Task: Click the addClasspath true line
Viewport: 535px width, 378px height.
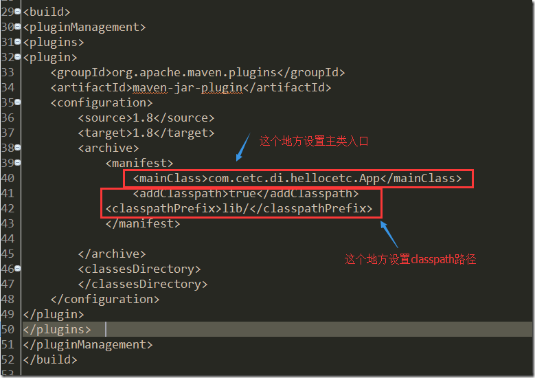Action: [x=246, y=193]
